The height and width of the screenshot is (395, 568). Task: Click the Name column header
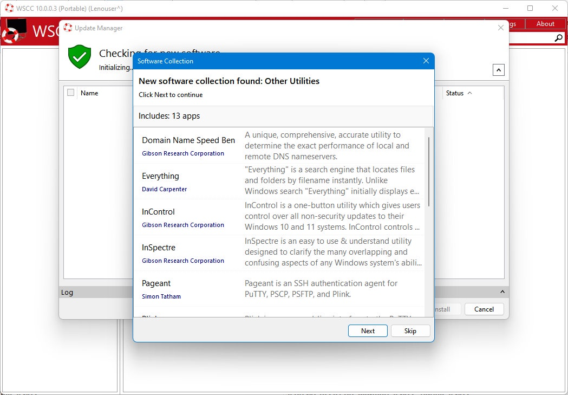(89, 93)
